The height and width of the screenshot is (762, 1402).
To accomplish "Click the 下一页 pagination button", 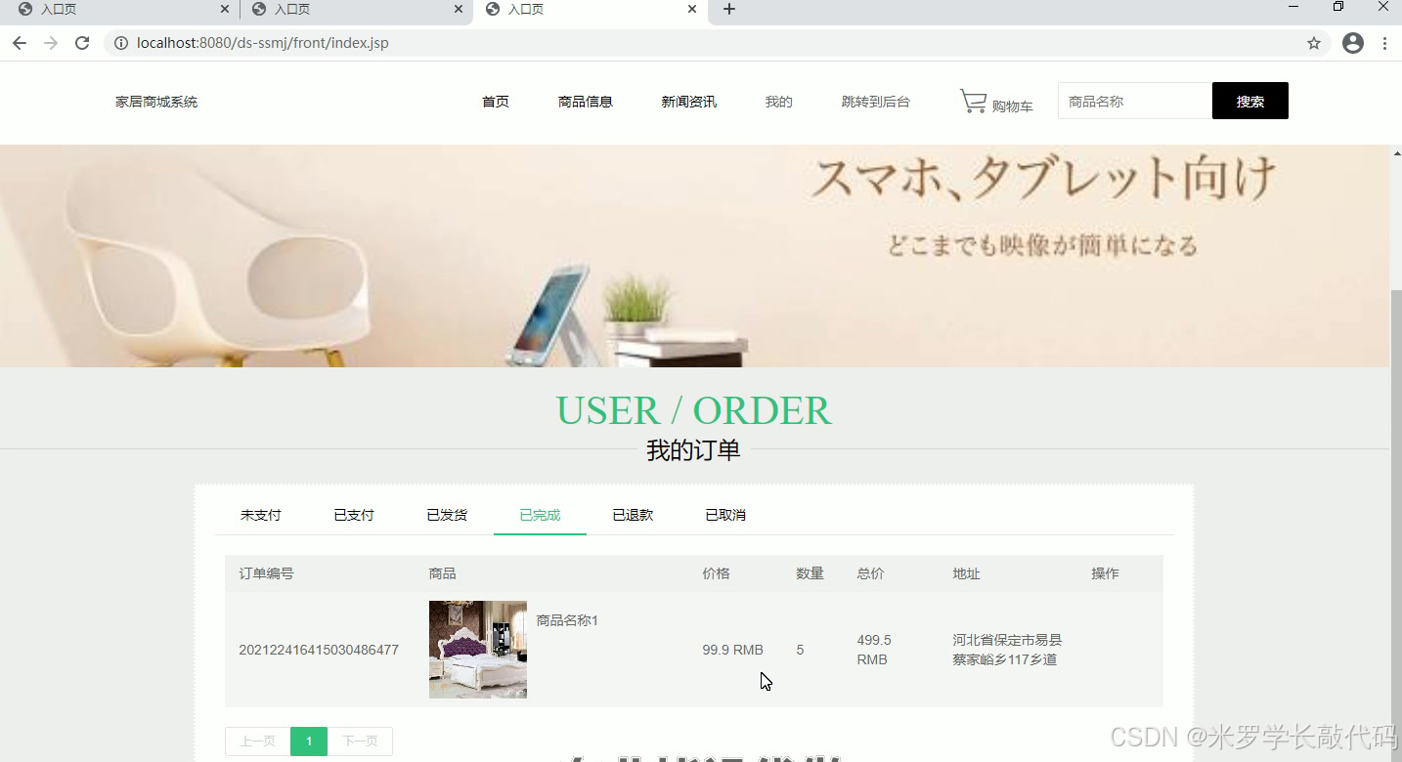I will click(360, 741).
